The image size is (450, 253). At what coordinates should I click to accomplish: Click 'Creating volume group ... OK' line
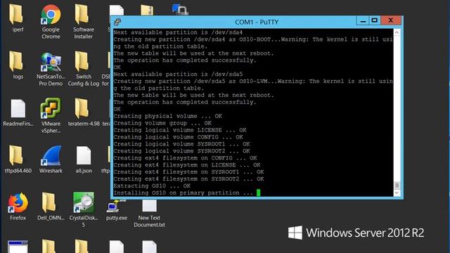(x=162, y=123)
